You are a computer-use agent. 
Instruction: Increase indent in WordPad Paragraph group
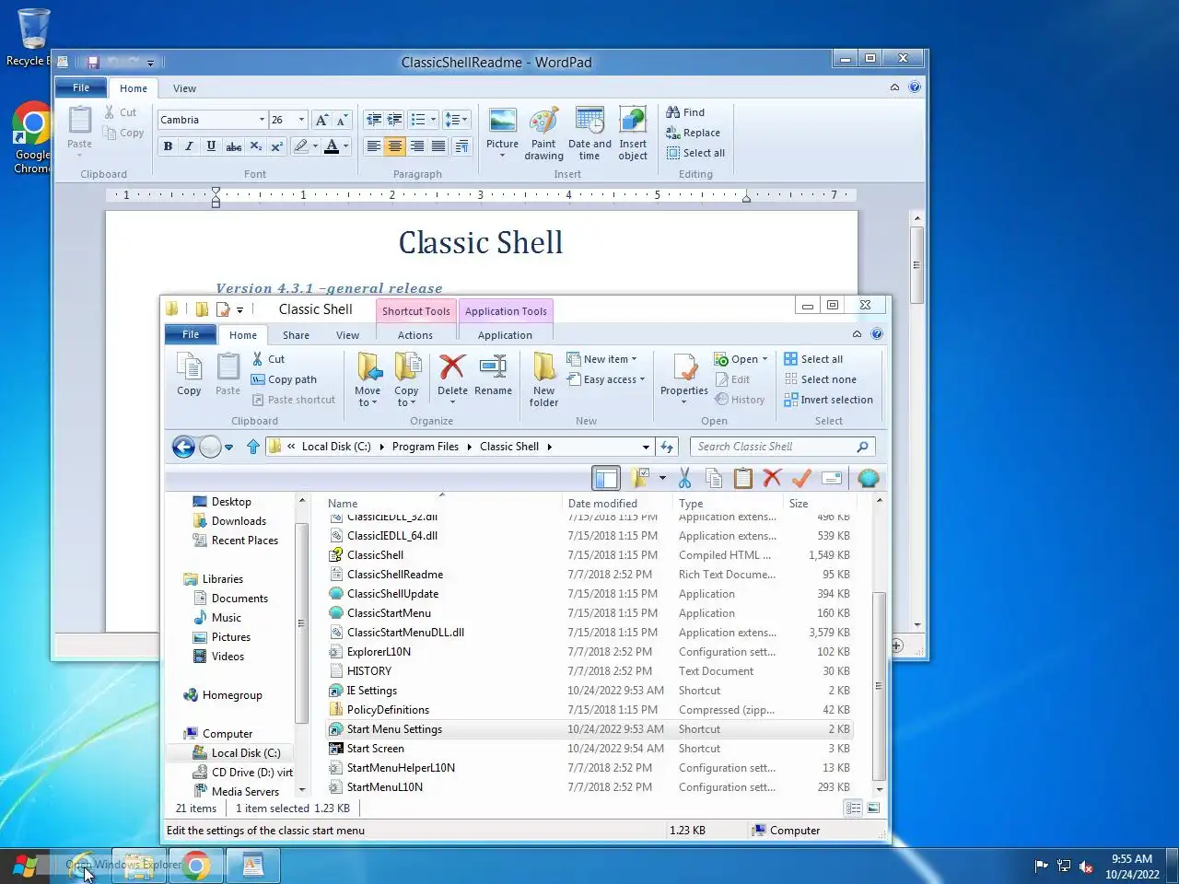[394, 120]
